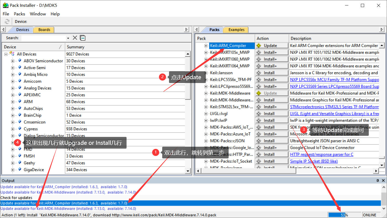Clear the device search with the X icon
The image size is (387, 218).
75,38
